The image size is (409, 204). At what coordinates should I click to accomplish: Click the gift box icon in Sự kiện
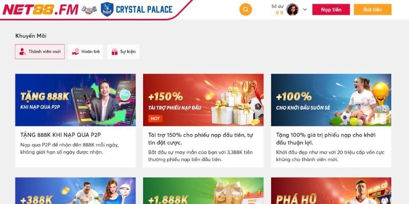click(115, 52)
